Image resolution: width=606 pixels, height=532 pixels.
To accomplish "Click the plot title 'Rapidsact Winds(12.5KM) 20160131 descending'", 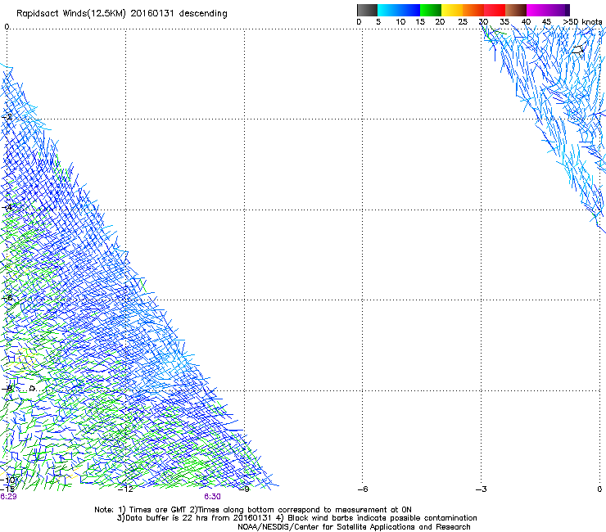I will 122,14.
